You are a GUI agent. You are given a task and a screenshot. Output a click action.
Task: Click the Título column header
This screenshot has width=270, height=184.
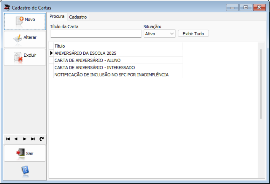(x=118, y=46)
